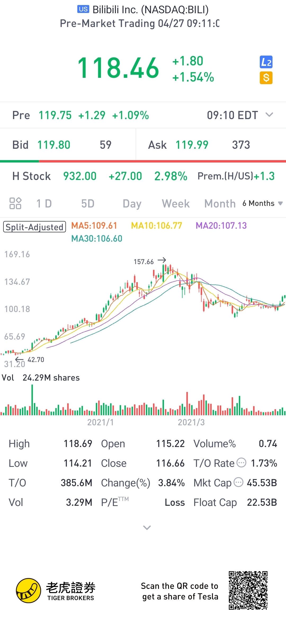Open the 6 Months period dropdown
286x641 pixels.
coord(263,203)
